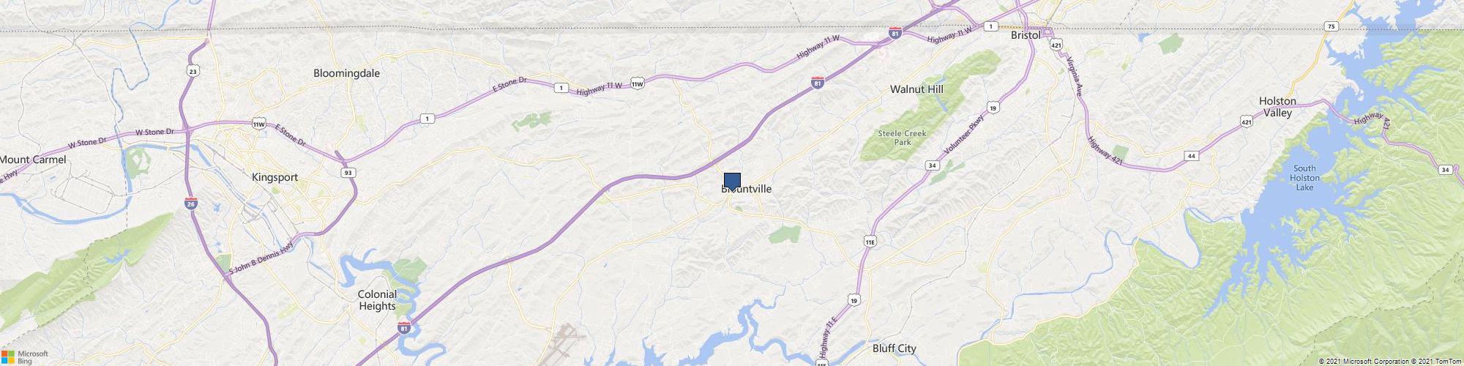Click the Walnut Hill place label
This screenshot has height=366, width=1464.
(x=916, y=89)
